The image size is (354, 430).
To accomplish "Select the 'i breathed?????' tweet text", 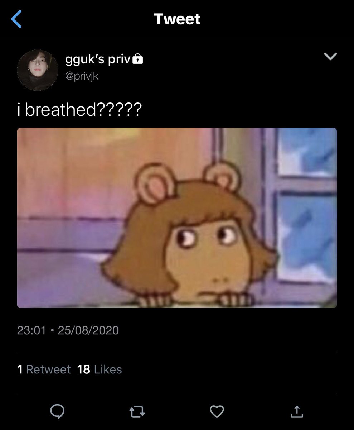I will (x=79, y=109).
